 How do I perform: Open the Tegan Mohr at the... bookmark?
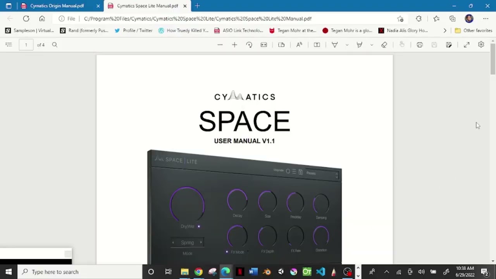point(293,31)
